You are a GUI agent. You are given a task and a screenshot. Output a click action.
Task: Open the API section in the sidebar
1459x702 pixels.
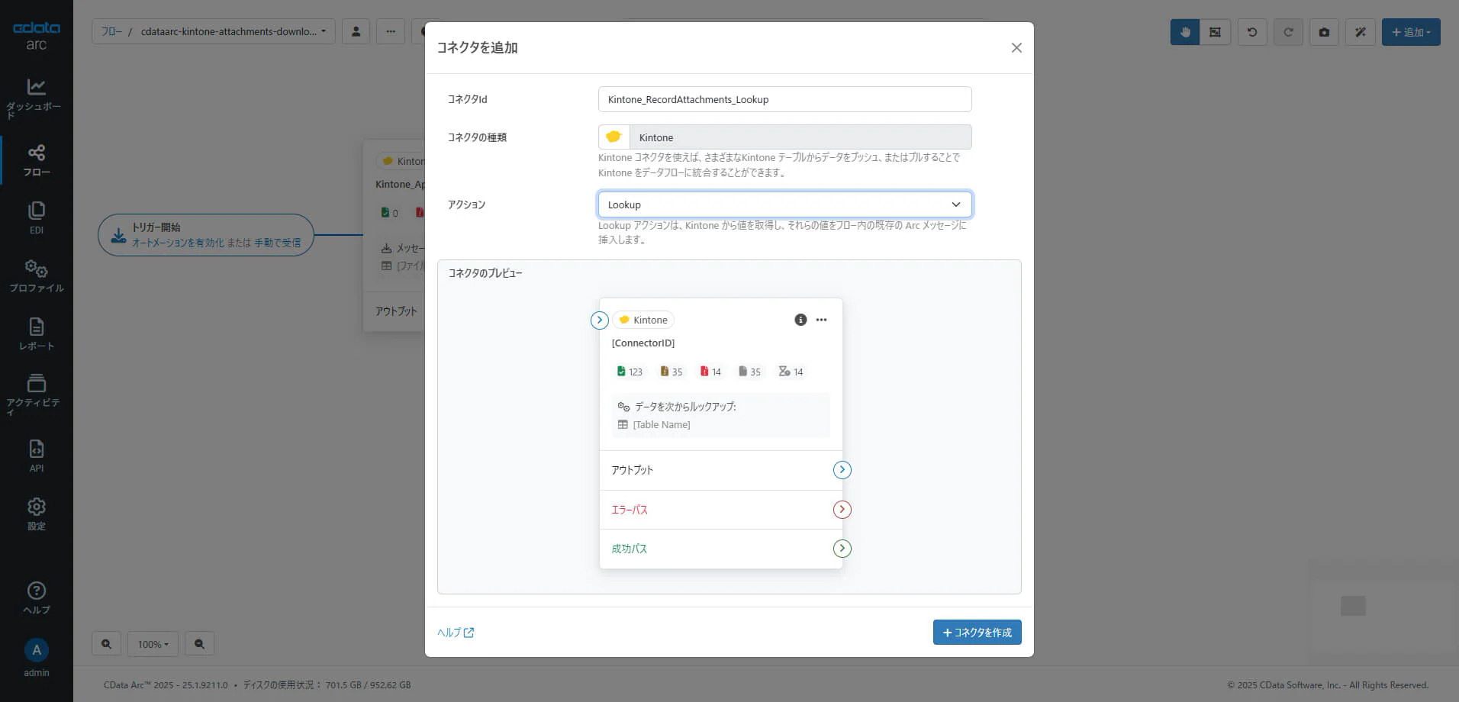pos(36,456)
